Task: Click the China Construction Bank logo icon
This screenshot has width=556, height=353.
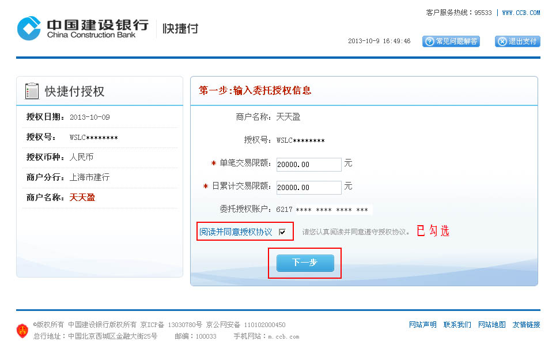Action: tap(29, 28)
